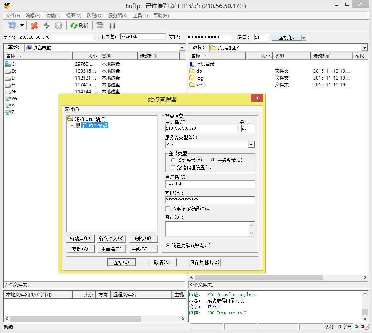Open the 服务器类型 FTP dropdown
The image size is (372, 333).
pyautogui.click(x=251, y=145)
